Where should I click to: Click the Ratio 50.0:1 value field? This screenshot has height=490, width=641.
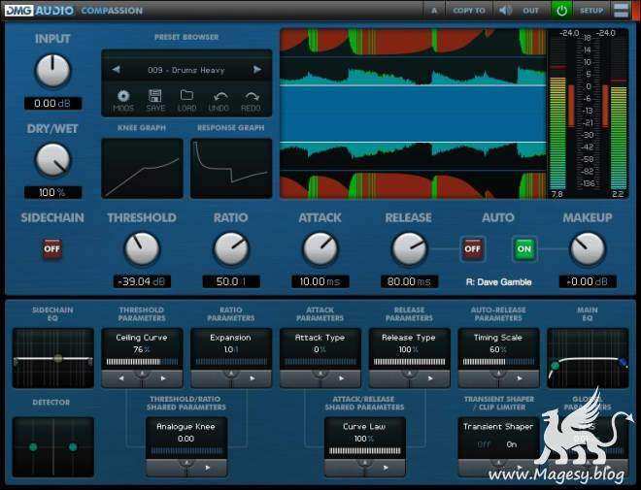point(231,281)
